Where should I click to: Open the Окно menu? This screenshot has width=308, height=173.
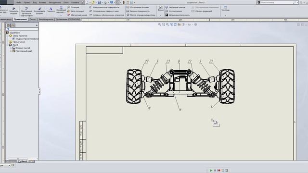coord(66,2)
